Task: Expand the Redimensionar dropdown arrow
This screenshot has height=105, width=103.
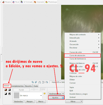Action: 63,94
